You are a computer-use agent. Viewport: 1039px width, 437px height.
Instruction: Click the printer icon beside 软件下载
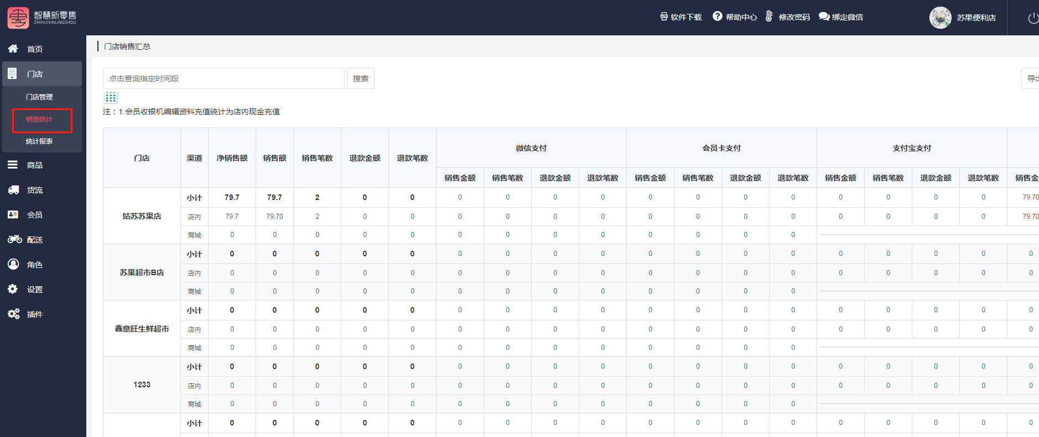pos(664,17)
